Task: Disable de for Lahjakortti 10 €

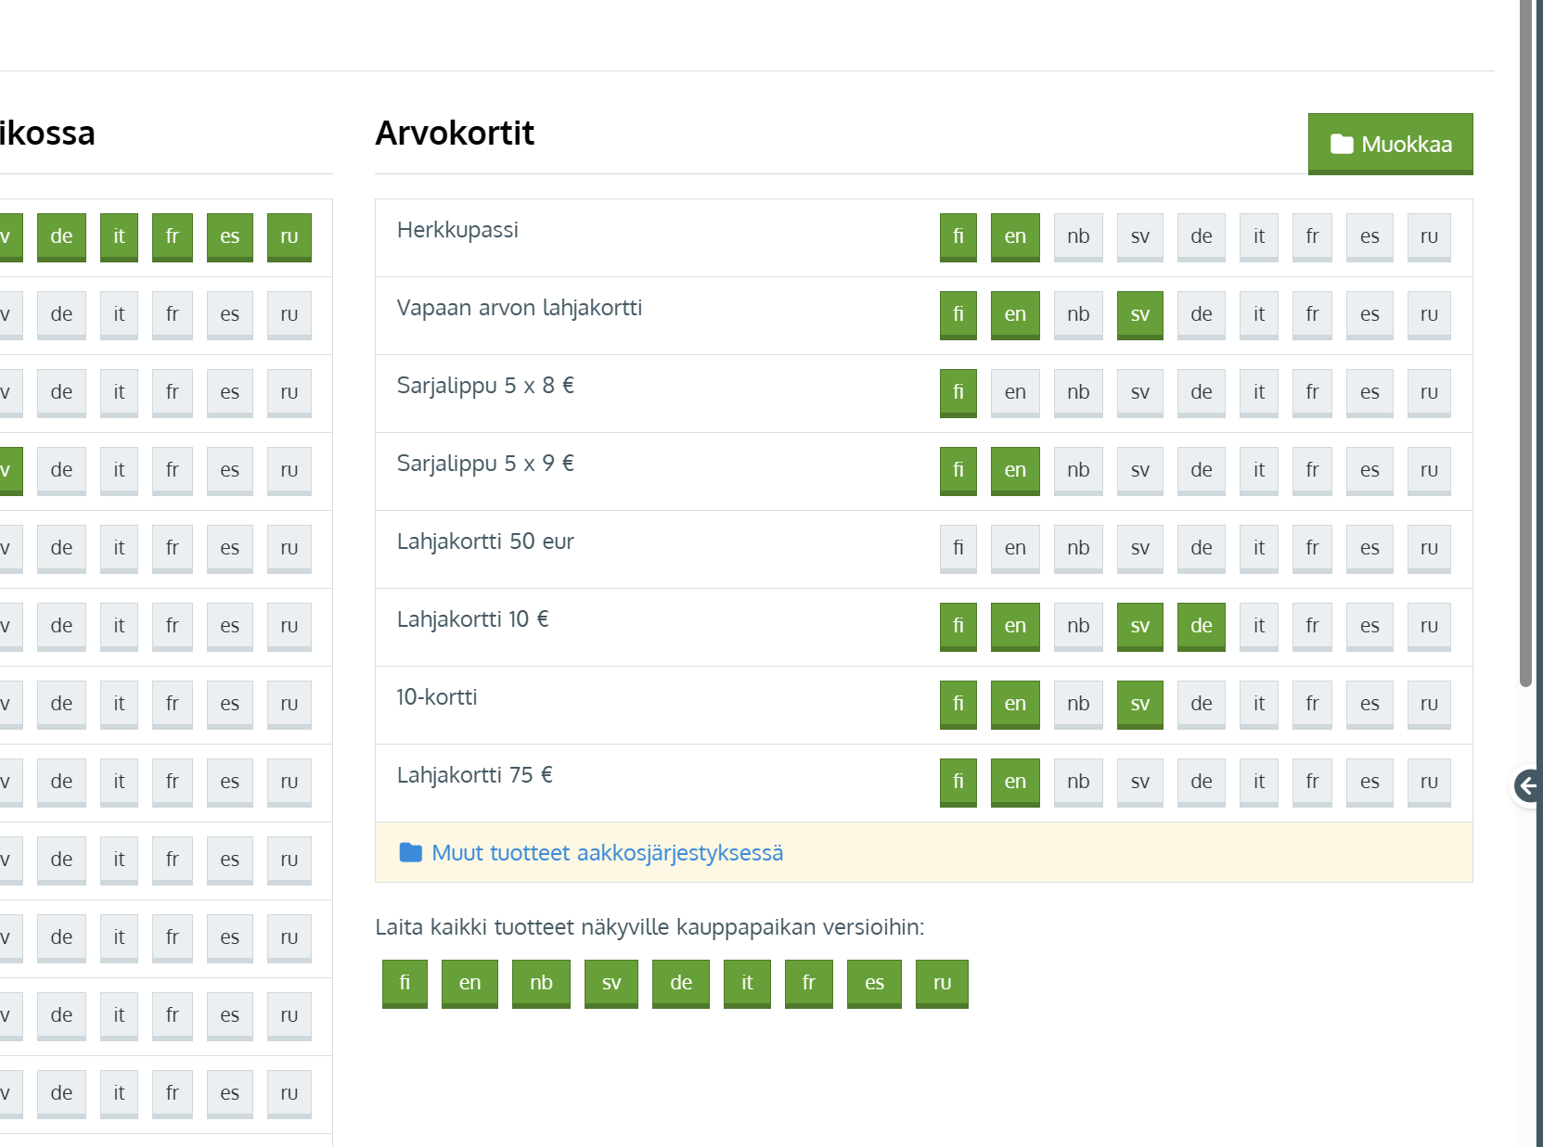Action: tap(1202, 627)
